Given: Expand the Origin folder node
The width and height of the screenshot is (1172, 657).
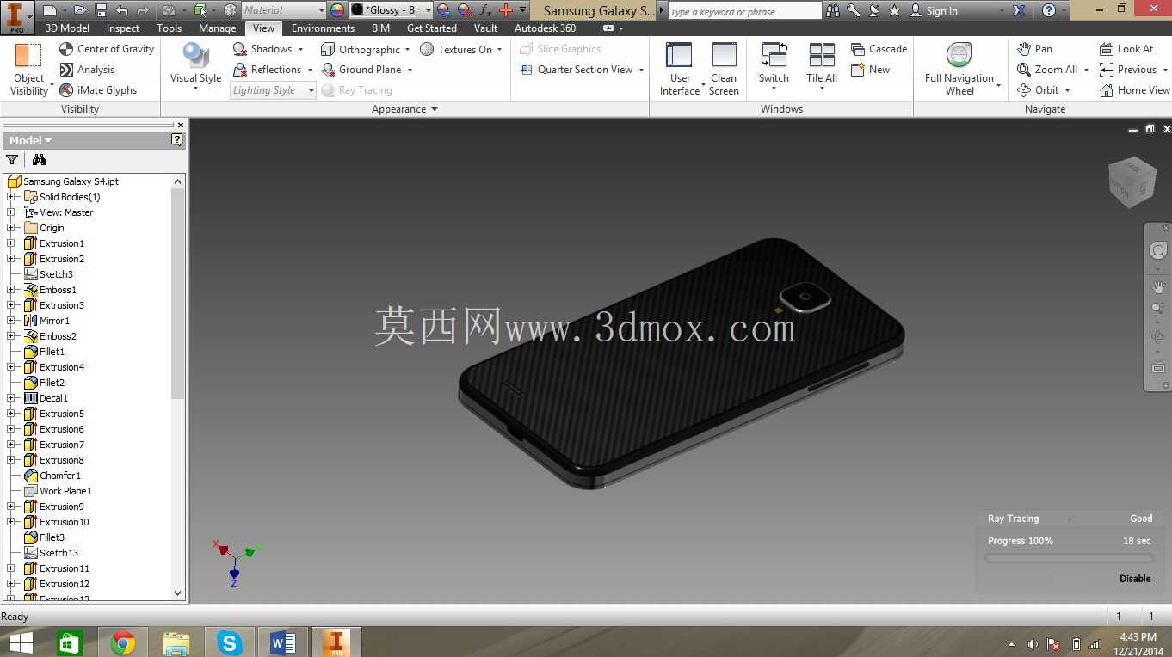Looking at the screenshot, I should click(x=11, y=228).
